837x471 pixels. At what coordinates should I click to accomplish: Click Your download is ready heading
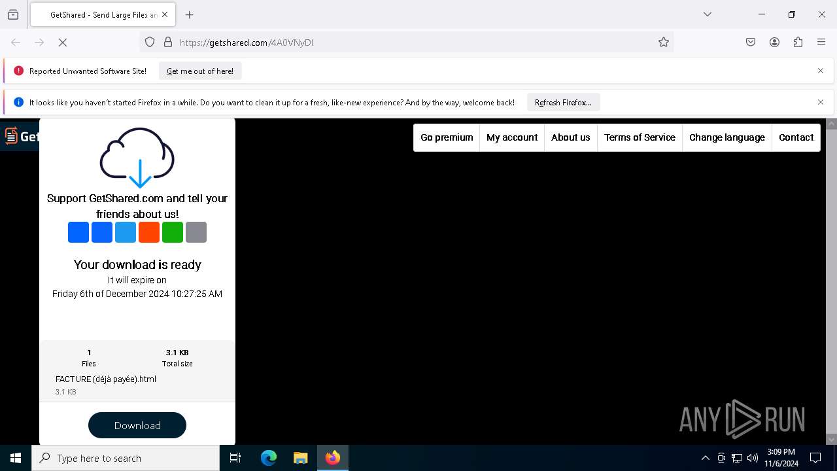click(x=137, y=264)
